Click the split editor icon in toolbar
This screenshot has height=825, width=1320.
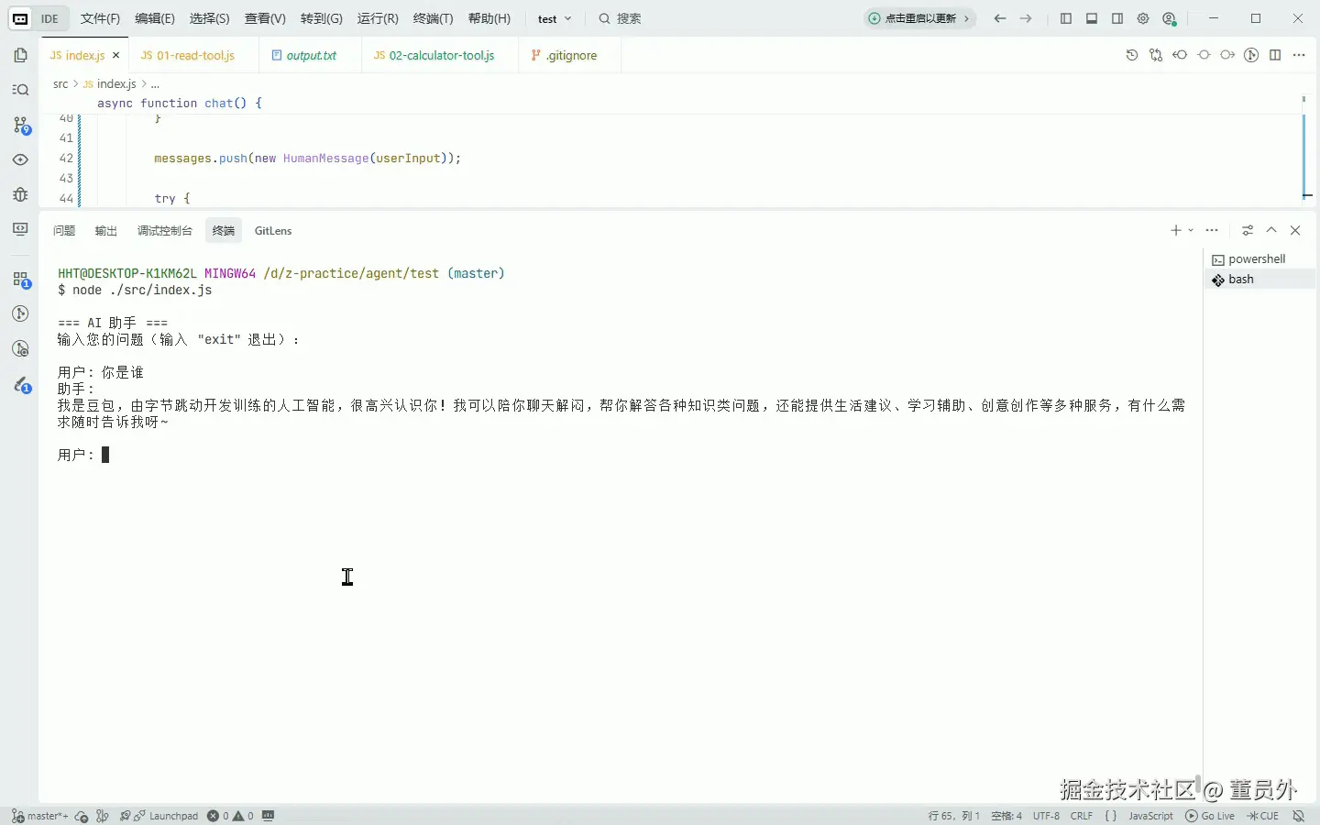tap(1275, 55)
